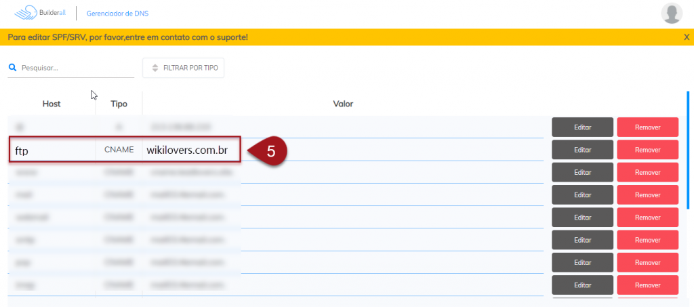Viewport: 694px width, 307px height.
Task: Click the Host column header
Action: pos(52,104)
